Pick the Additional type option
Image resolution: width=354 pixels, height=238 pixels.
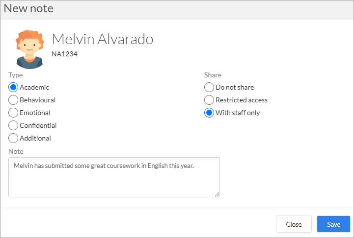pos(13,138)
